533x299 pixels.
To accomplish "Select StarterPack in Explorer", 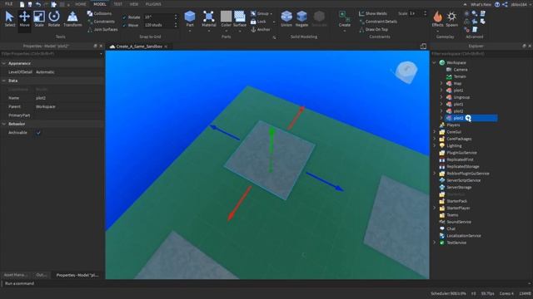I will click(x=456, y=201).
